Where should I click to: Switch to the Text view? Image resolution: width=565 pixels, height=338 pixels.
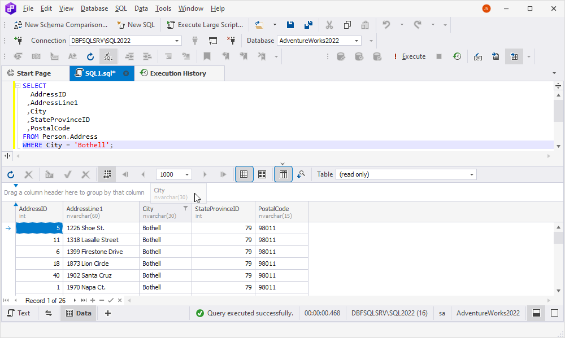click(x=19, y=313)
